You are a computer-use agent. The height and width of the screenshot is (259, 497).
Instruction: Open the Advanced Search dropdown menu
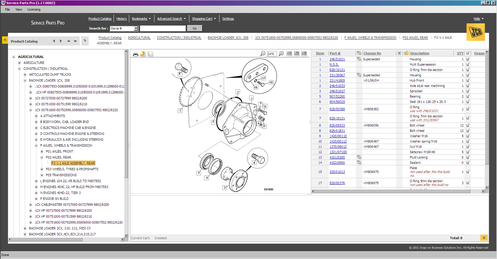[x=185, y=19]
